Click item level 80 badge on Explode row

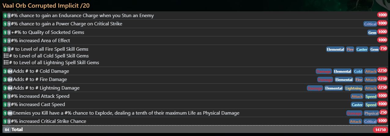(x=10, y=113)
